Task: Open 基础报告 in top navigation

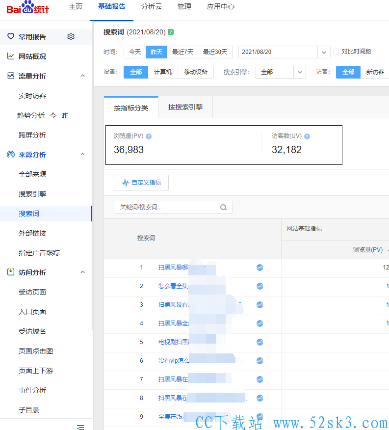Action: point(112,6)
